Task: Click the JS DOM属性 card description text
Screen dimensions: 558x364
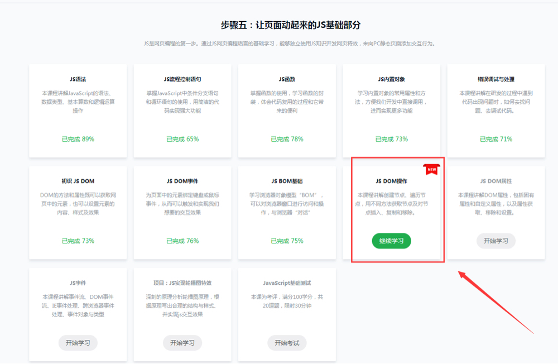Action: pos(496,204)
